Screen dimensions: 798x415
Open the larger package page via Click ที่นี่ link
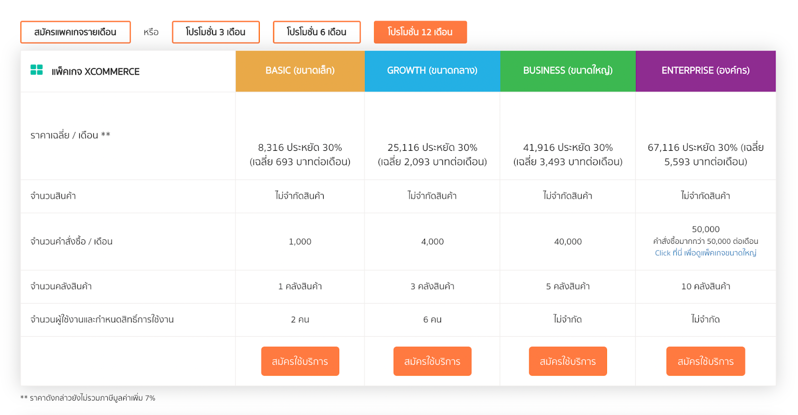(705, 253)
